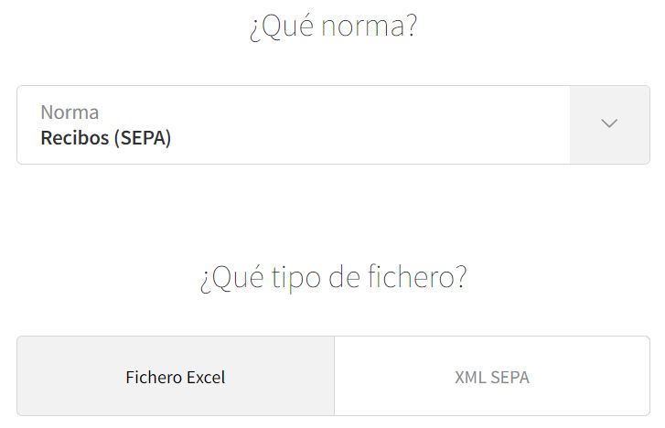The image size is (665, 428).
Task: Choose XML SEPA option button
Action: [492, 376]
